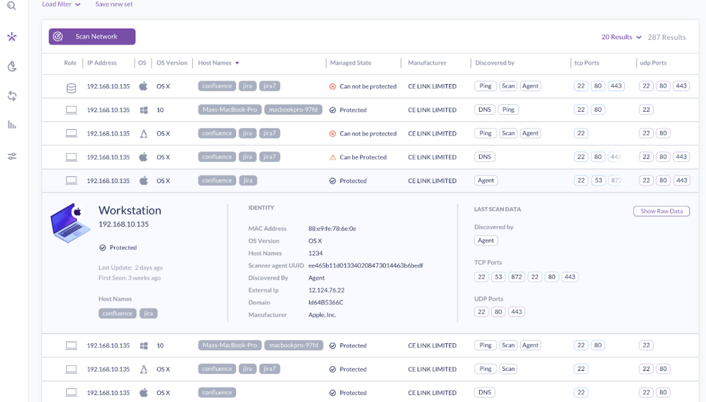Screen dimensions: 706x402
Task: Open the Load filter dropdown
Action: (60, 4)
